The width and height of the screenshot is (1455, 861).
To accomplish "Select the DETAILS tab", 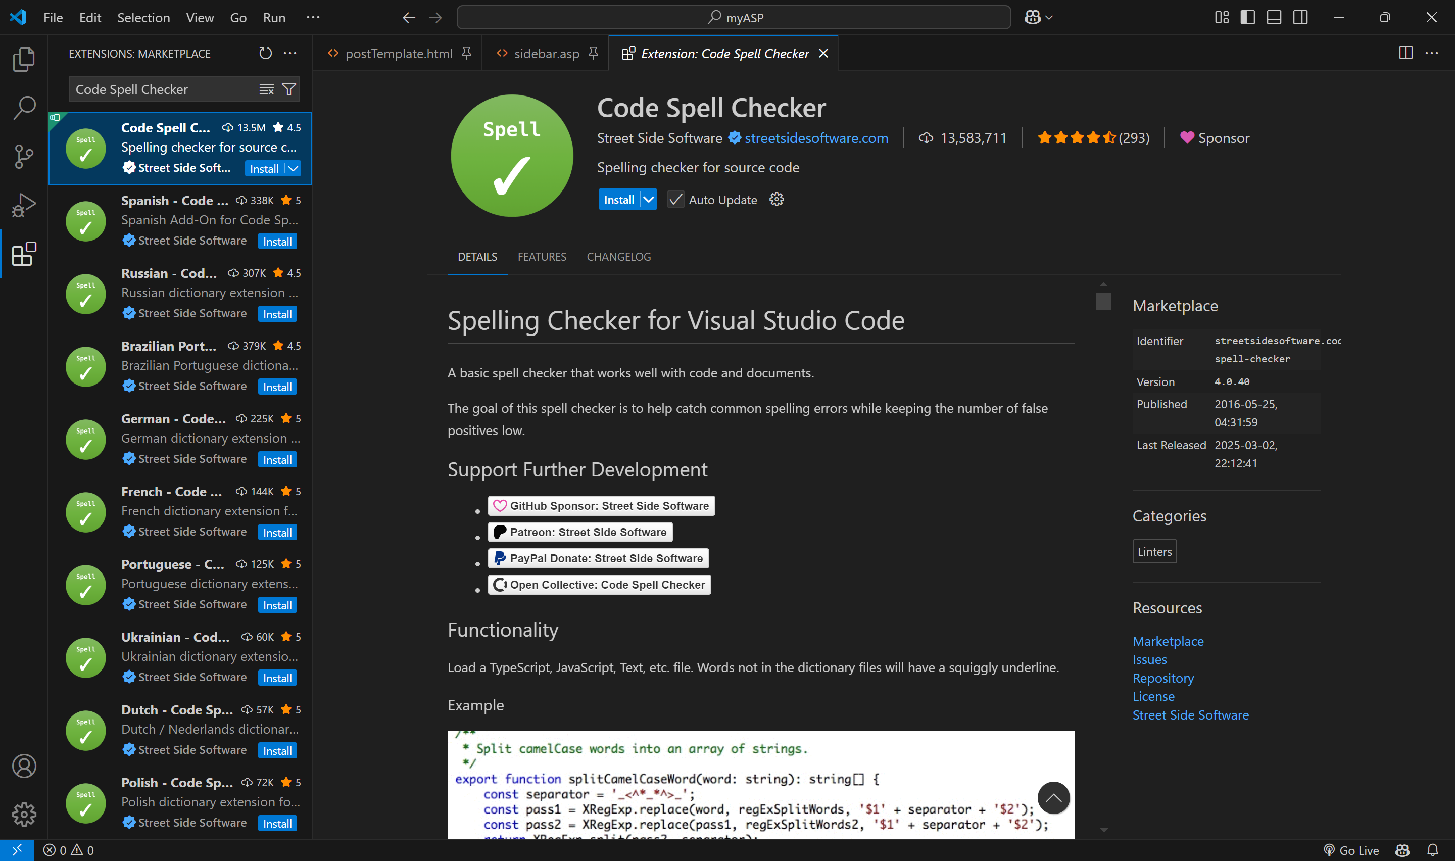I will point(477,257).
